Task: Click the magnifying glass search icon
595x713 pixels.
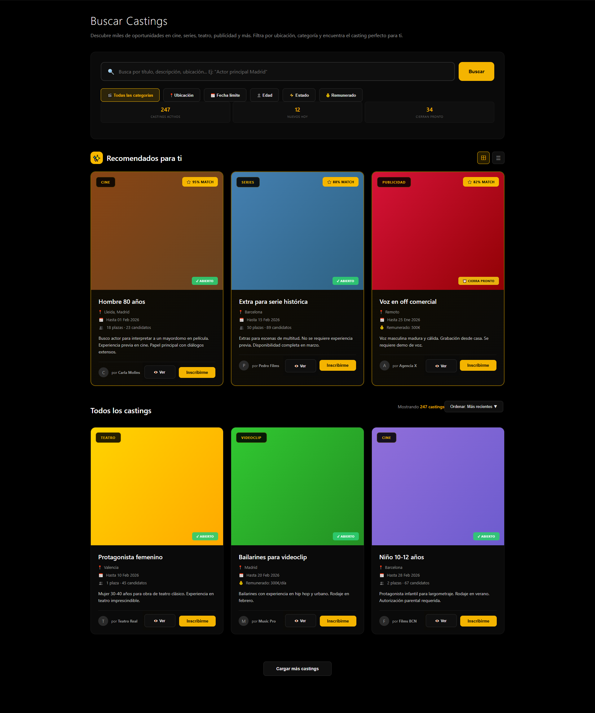Action: tap(111, 72)
